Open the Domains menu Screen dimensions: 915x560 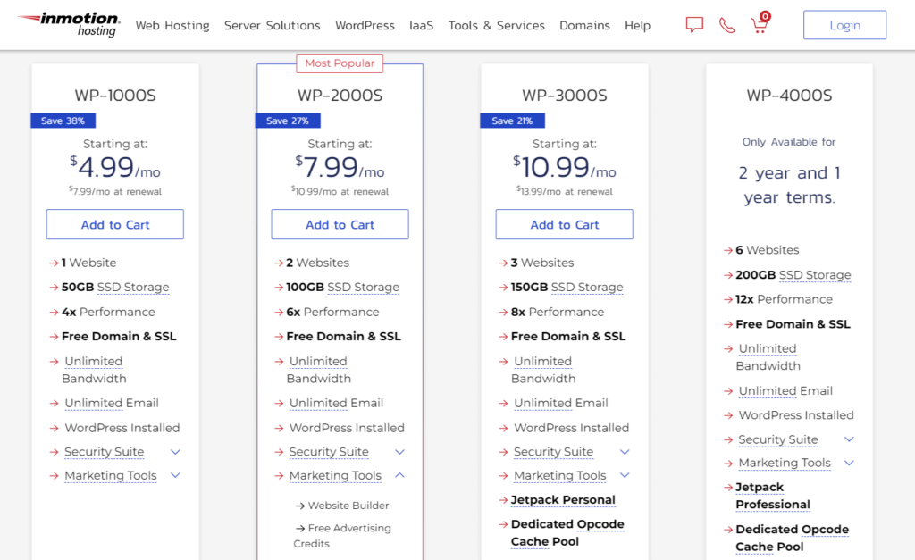[584, 26]
